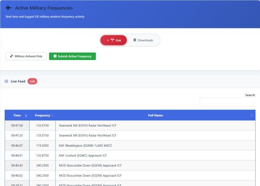This screenshot has width=260, height=186.
Task: Click 340.2500 frequency in the 09:40:02 row
Action: click(x=42, y=176)
